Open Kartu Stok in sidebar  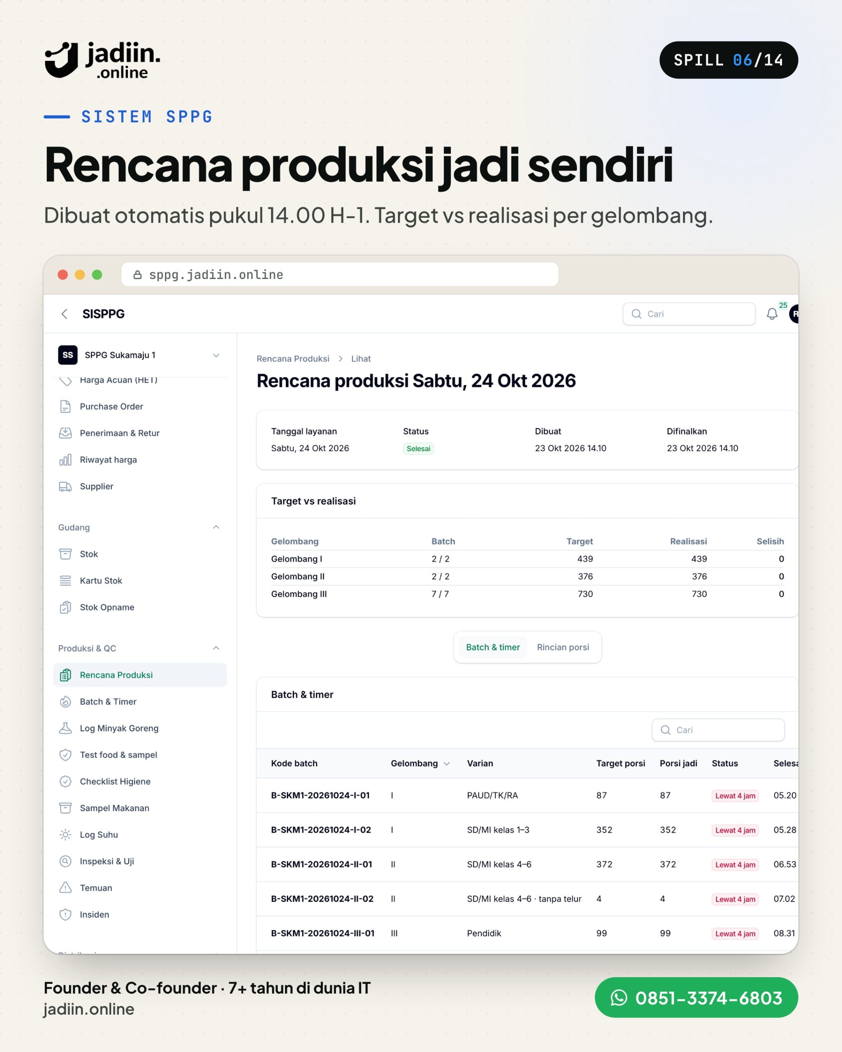pyautogui.click(x=140, y=581)
